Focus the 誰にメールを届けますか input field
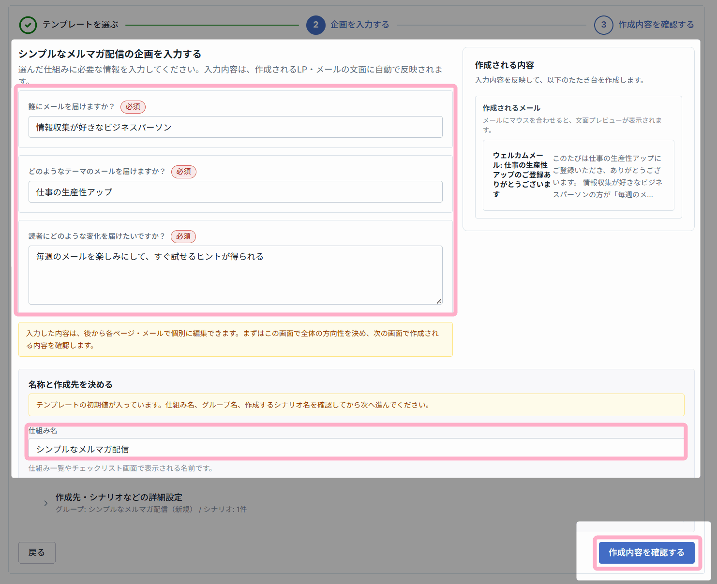The width and height of the screenshot is (717, 584). tap(236, 127)
